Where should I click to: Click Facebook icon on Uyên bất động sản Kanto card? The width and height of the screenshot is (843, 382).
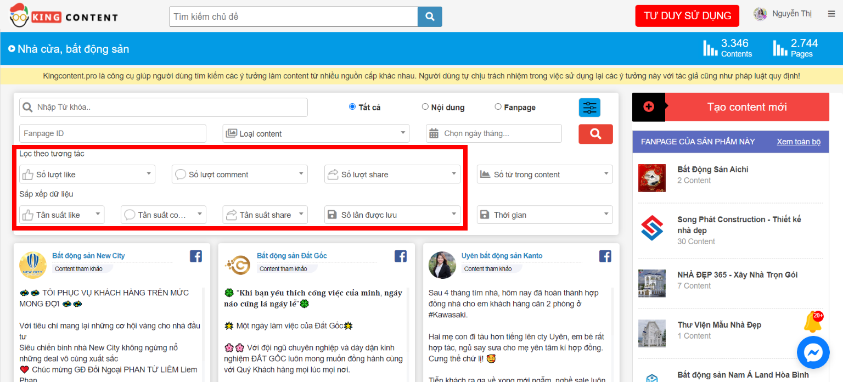coord(605,256)
